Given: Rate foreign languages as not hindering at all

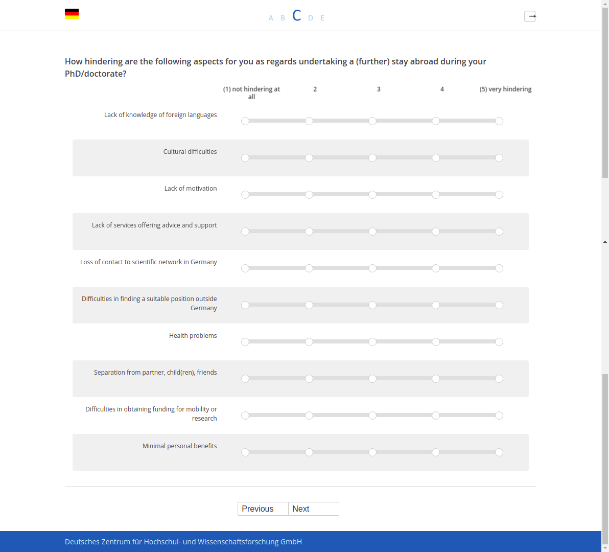Looking at the screenshot, I should [x=245, y=121].
